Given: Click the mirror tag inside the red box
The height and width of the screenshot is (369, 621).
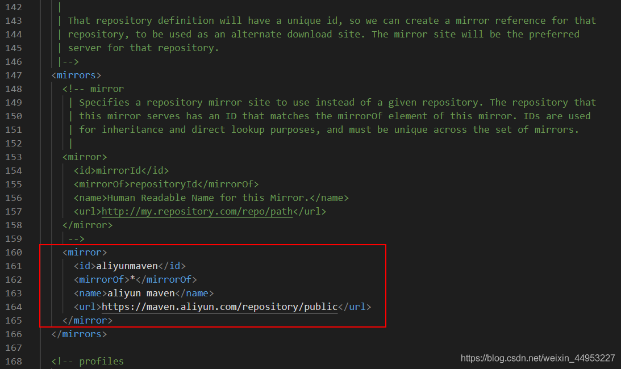Looking at the screenshot, I should [84, 252].
